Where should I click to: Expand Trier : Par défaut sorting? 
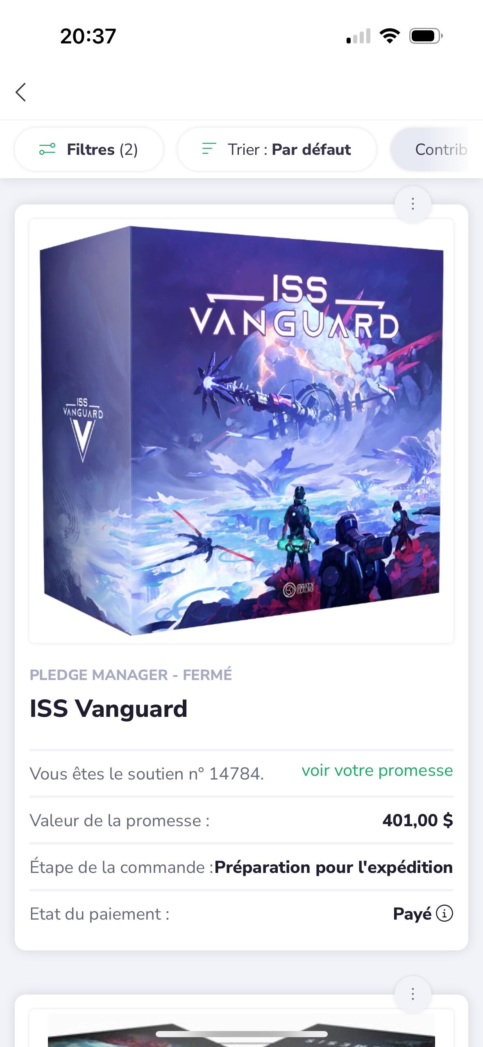coord(277,150)
